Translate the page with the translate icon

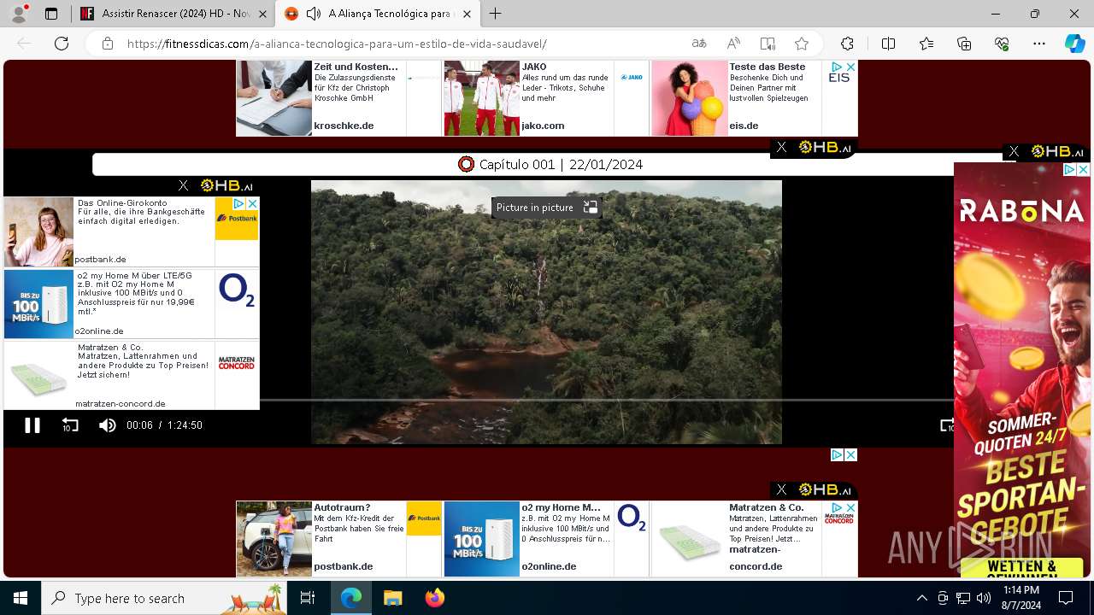point(699,44)
